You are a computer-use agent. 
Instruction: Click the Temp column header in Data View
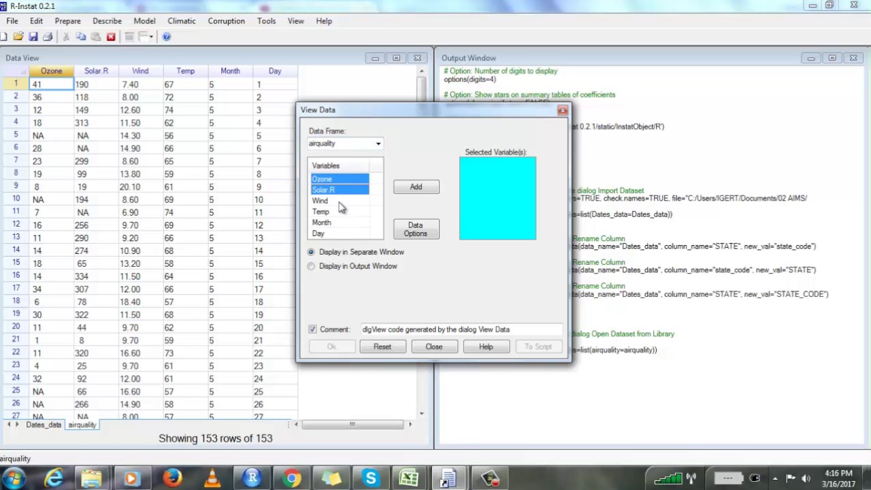point(185,71)
